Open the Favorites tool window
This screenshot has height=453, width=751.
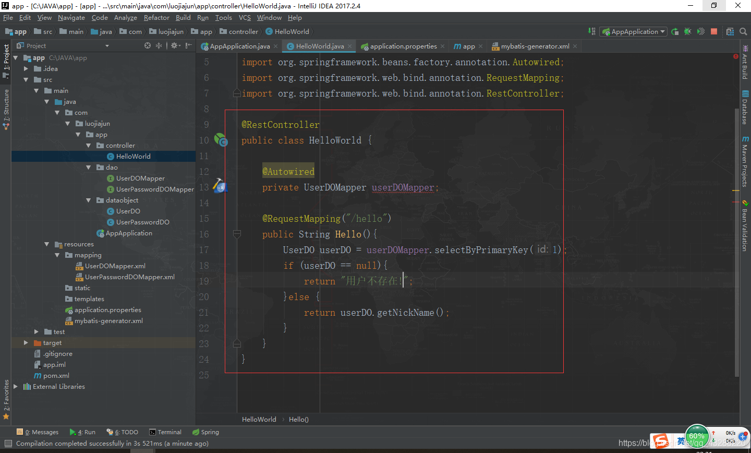click(6, 399)
